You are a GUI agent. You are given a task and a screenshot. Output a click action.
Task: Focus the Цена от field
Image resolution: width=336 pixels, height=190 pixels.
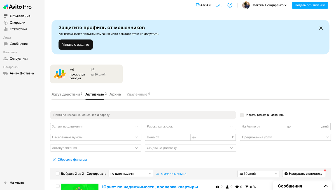coord(168,137)
